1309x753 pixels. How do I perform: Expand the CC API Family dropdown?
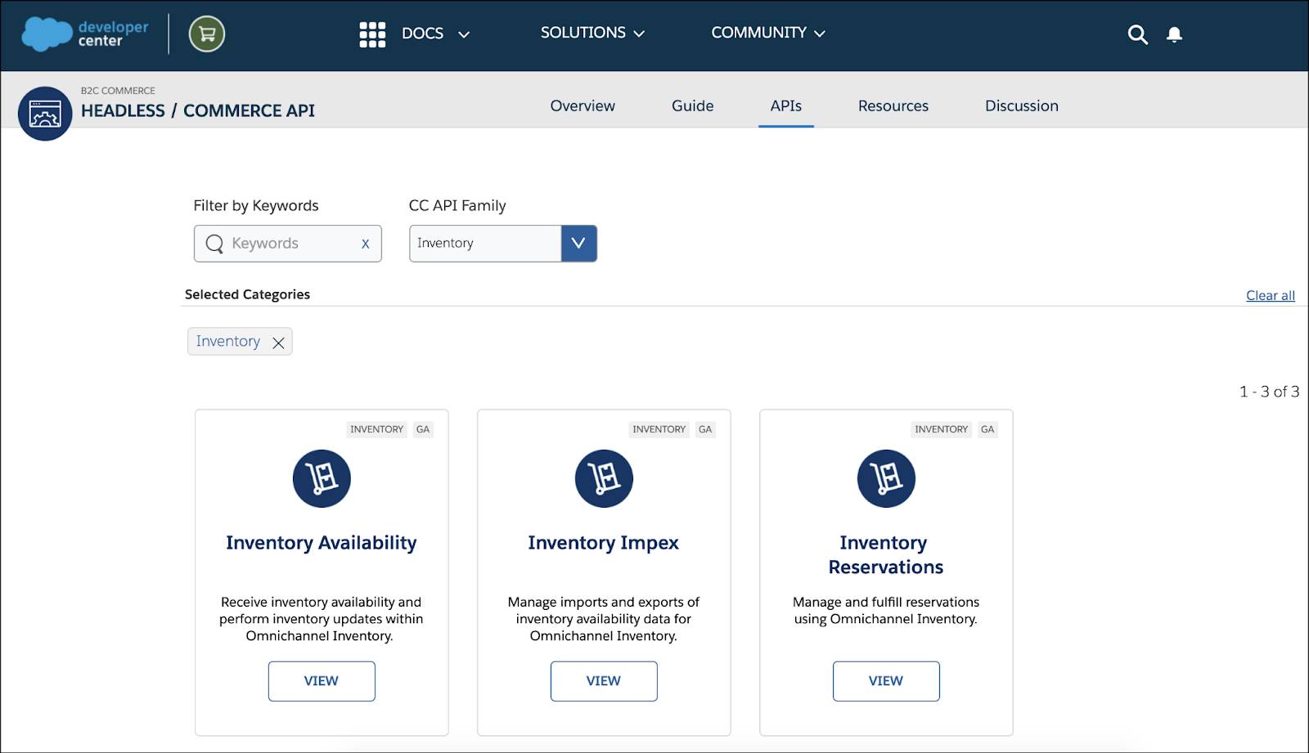pos(578,243)
